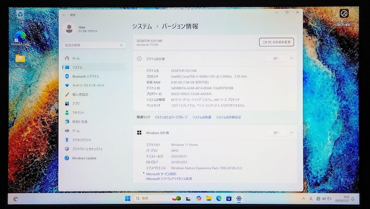
Task: Click the shield icon for プライバシーとセキュリティ
Action: click(x=67, y=149)
